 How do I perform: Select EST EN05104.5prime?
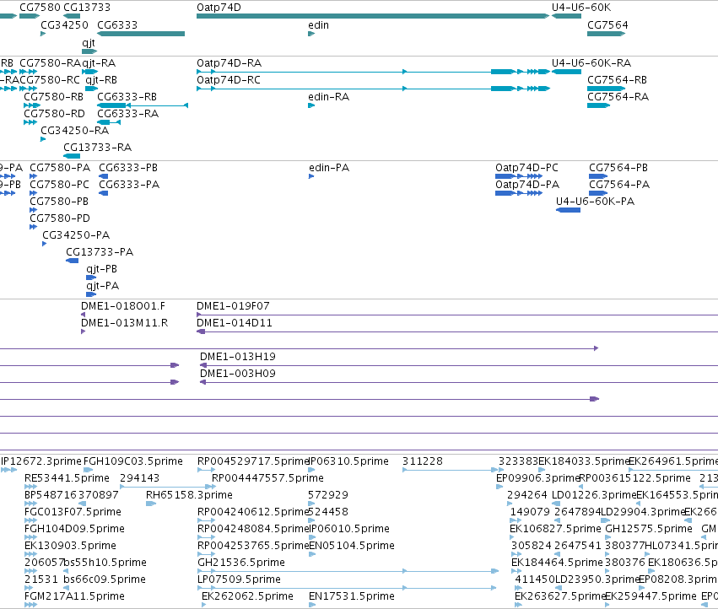click(x=312, y=554)
